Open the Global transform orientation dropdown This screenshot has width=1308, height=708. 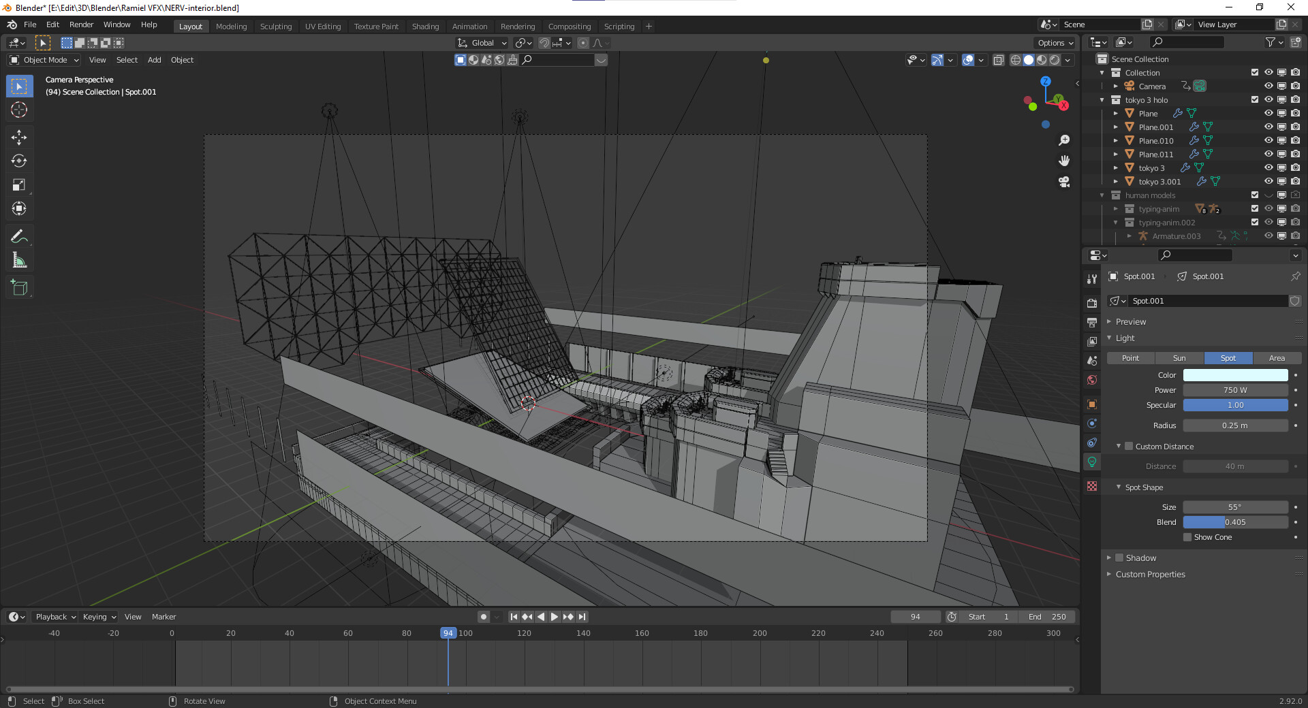point(482,42)
